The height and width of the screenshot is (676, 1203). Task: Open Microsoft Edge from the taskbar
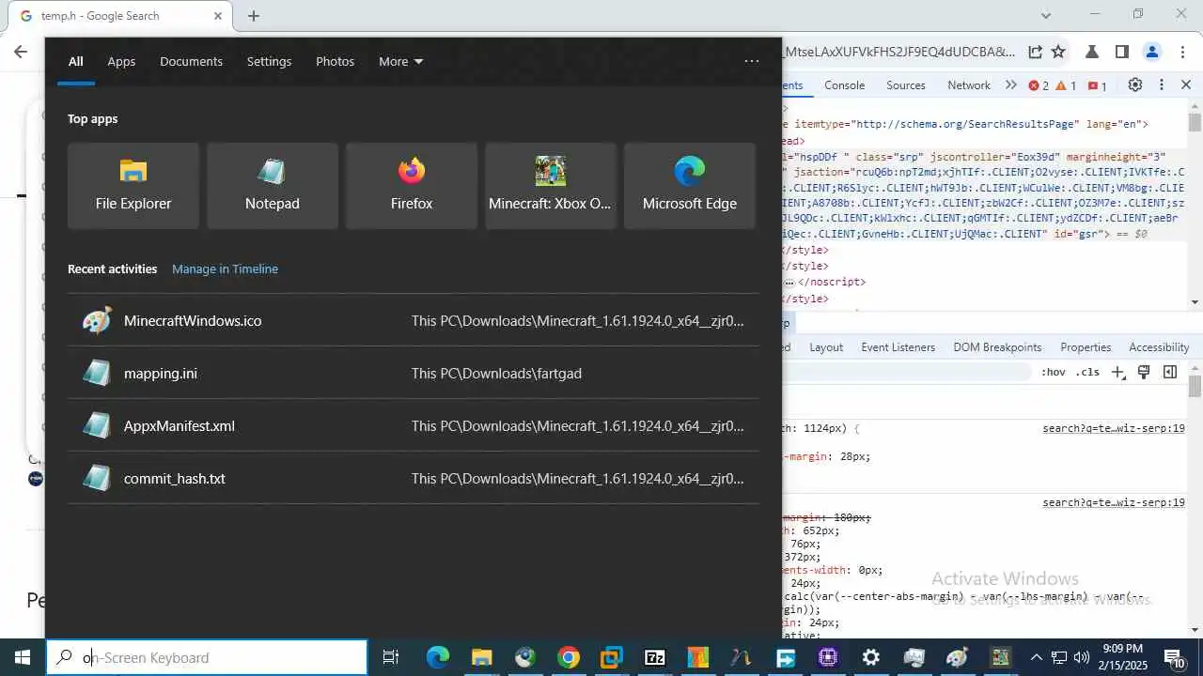[438, 657]
